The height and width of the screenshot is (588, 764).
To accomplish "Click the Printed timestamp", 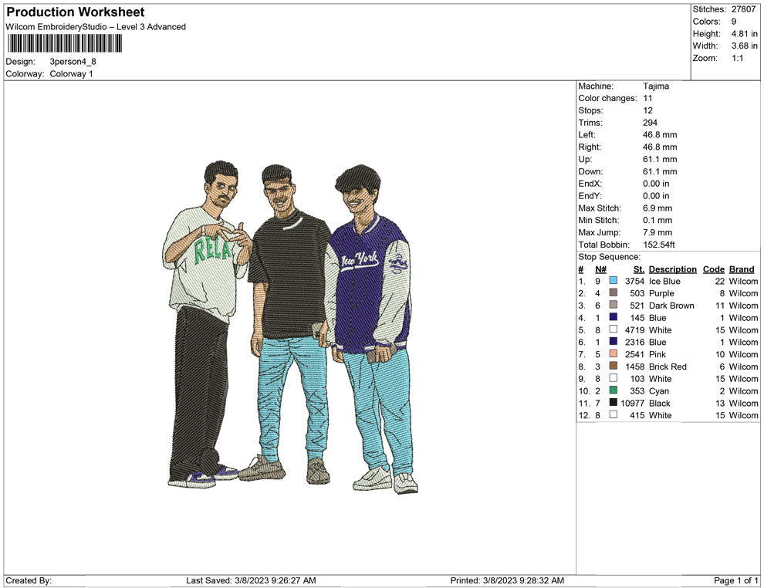I will (x=507, y=580).
